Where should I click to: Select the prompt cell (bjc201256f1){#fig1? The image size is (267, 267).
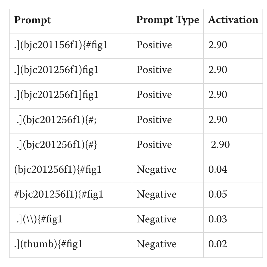pos(58,170)
